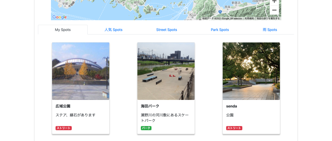Zoom out on the map
The image size is (332, 141).
click(x=274, y=10)
